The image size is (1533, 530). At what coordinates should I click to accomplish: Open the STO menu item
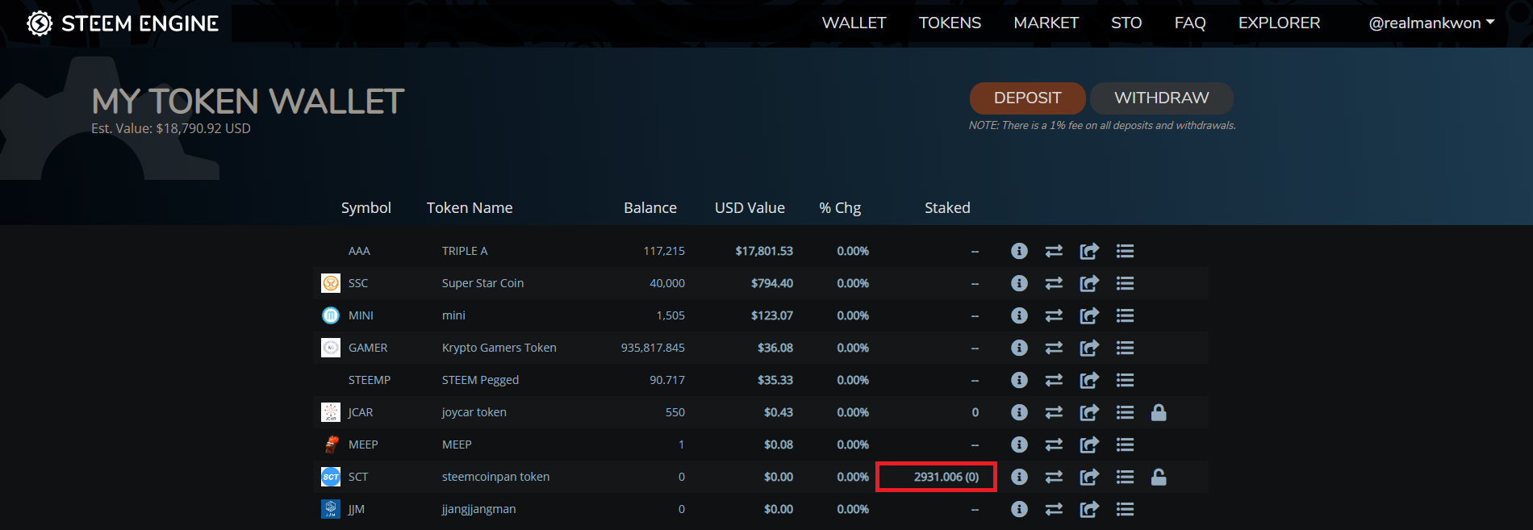coord(1126,23)
